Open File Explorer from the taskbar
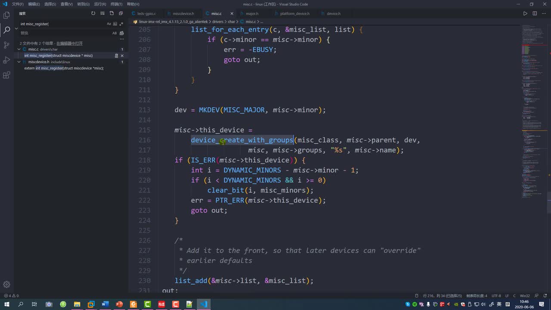551x310 pixels. (77, 304)
